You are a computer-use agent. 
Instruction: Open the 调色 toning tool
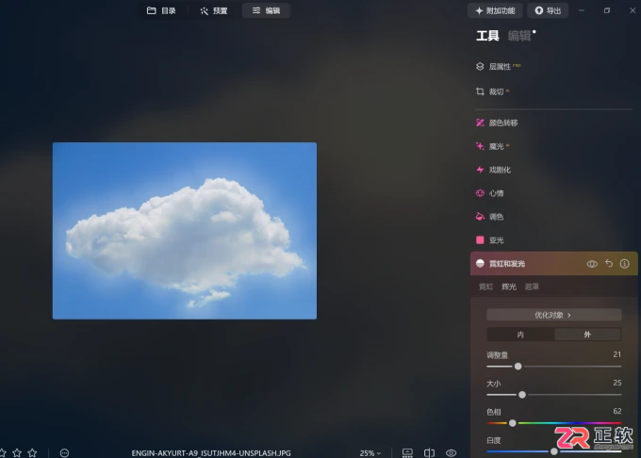[x=490, y=217]
